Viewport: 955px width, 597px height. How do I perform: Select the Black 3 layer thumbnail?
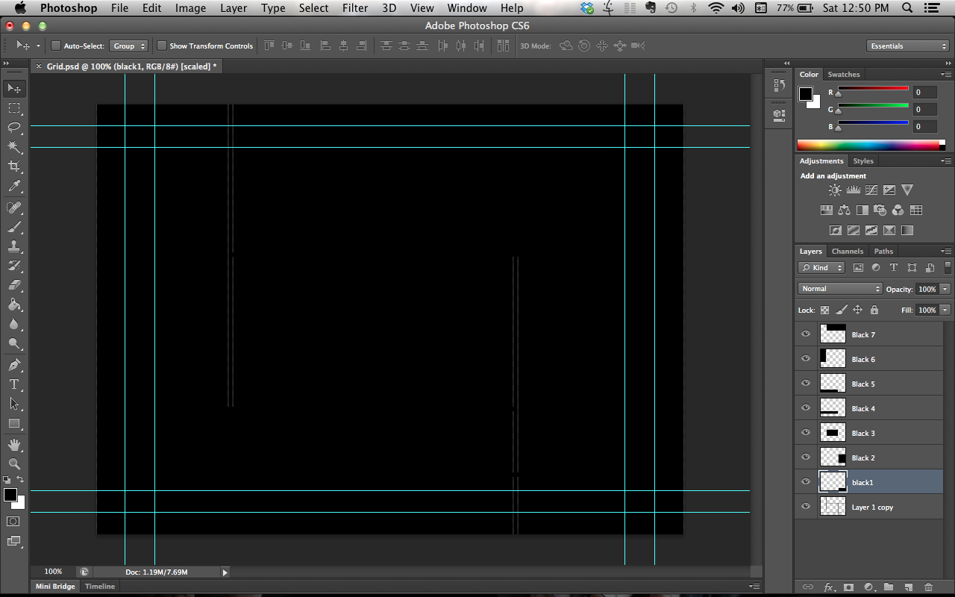pyautogui.click(x=832, y=432)
